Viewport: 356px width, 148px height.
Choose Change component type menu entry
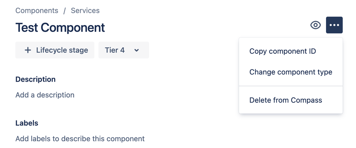291,72
